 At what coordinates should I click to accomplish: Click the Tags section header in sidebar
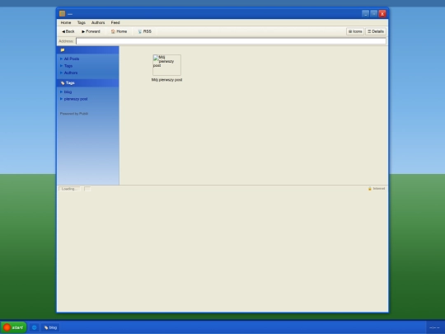[x=88, y=83]
